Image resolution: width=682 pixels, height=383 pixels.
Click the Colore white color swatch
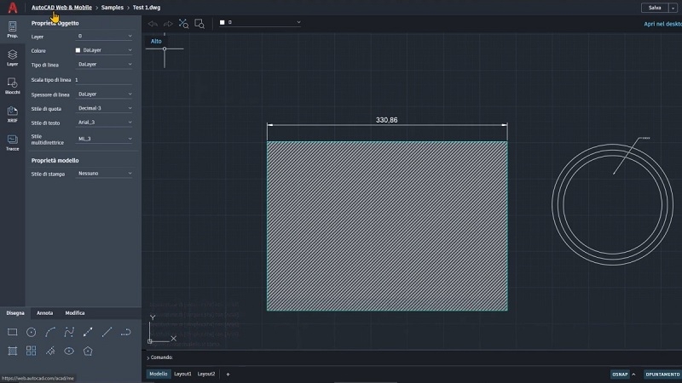pyautogui.click(x=78, y=50)
